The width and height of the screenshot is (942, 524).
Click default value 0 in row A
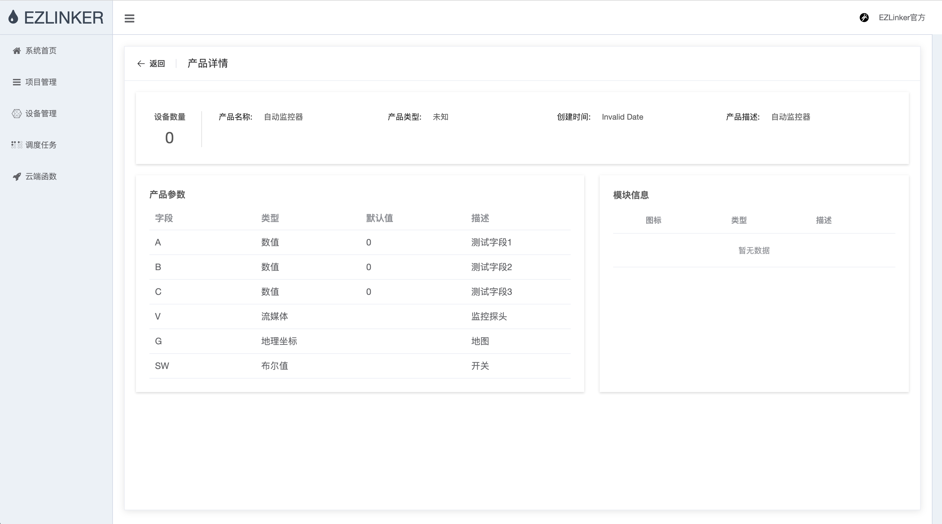coord(368,242)
